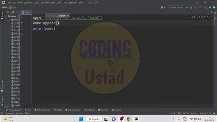Screen dimensions: 217x122
Task: Open the View menu
Action: (x=20, y=3)
